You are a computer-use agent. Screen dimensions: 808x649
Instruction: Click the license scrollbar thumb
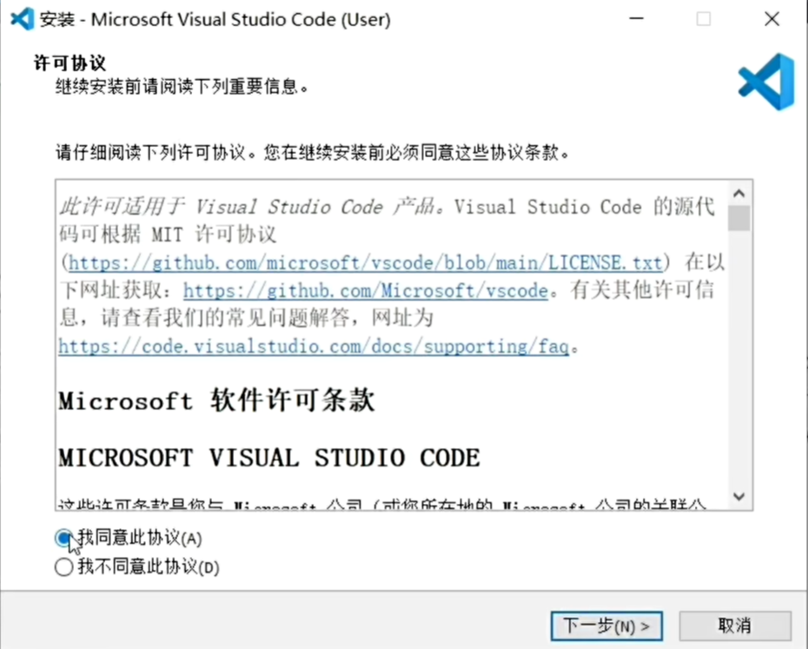point(739,218)
